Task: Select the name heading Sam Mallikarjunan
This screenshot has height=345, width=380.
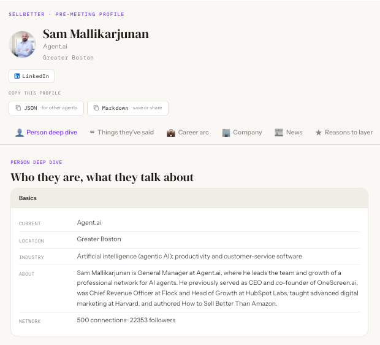Action: [x=96, y=34]
